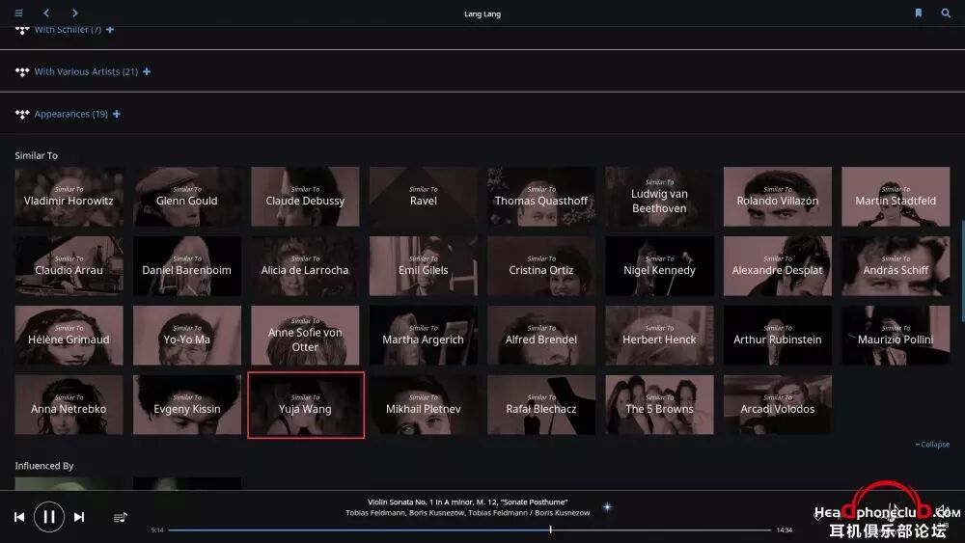Open the Ravel artist tile
Screen dimensions: 965x543
coord(424,197)
